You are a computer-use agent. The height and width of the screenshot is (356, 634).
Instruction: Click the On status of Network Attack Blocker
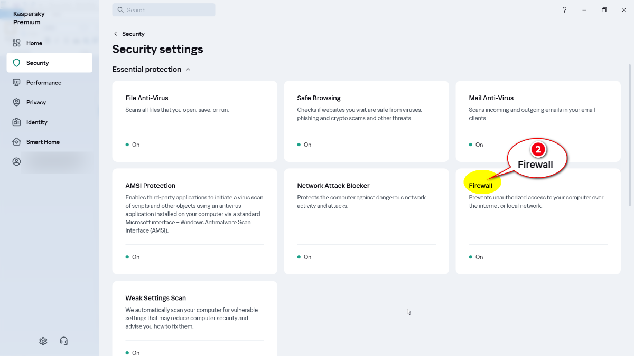click(x=304, y=257)
